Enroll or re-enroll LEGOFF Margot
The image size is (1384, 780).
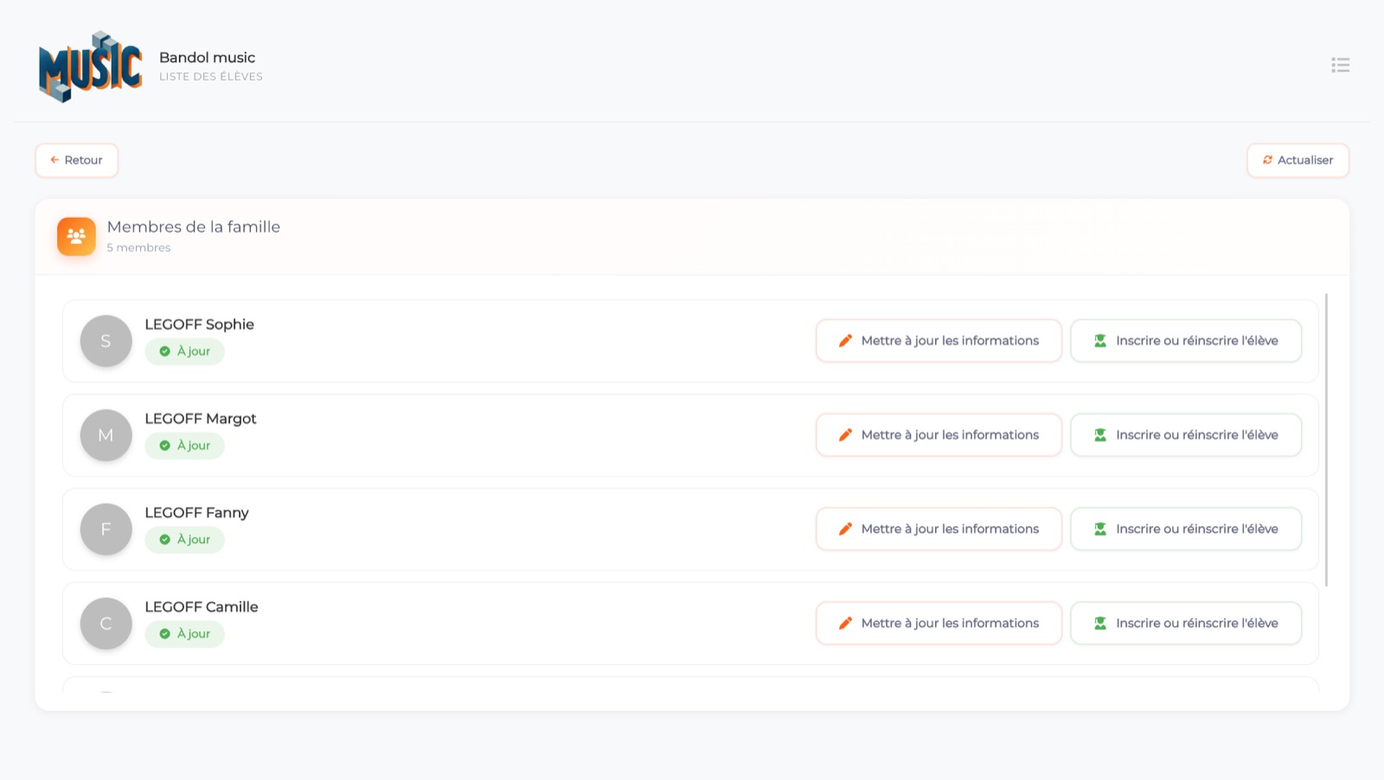pos(1186,435)
